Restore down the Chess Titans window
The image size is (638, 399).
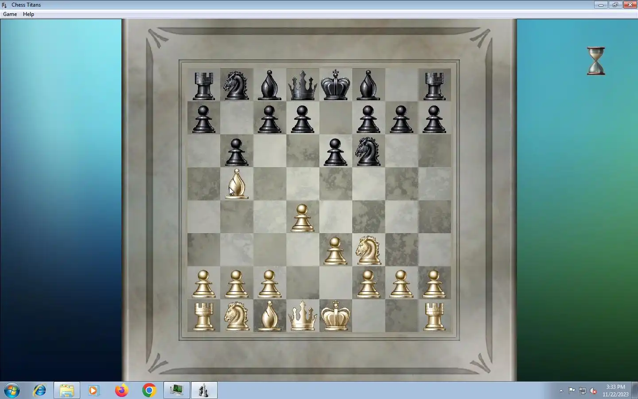click(x=615, y=5)
